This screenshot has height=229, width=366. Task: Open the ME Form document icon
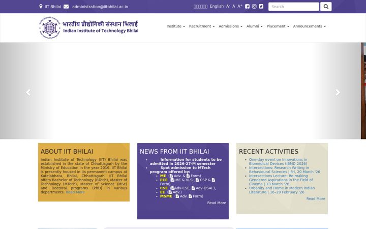coord(188,176)
